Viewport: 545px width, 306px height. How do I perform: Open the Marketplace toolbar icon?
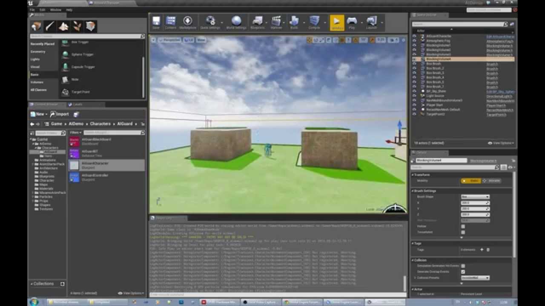[188, 23]
